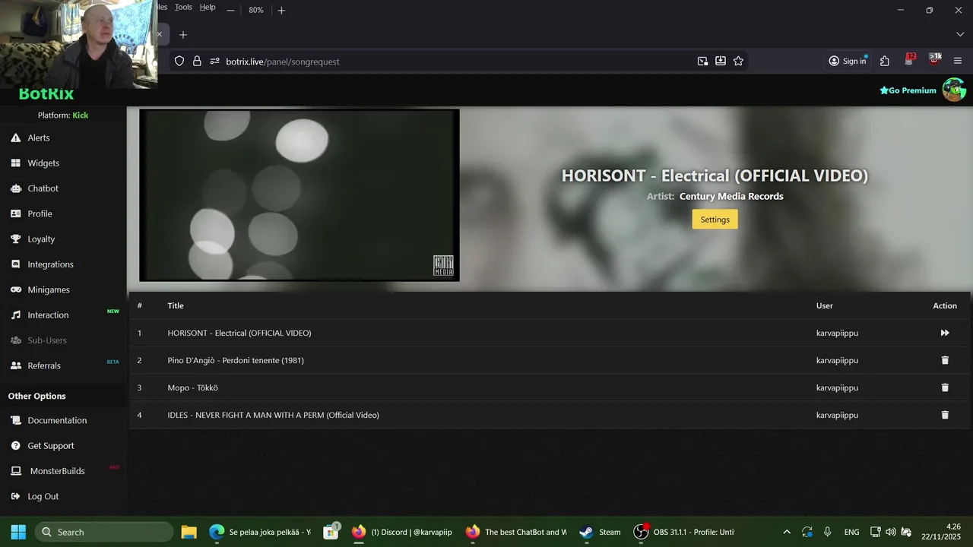
Task: Open the Interaction music note icon
Action: tap(15, 315)
